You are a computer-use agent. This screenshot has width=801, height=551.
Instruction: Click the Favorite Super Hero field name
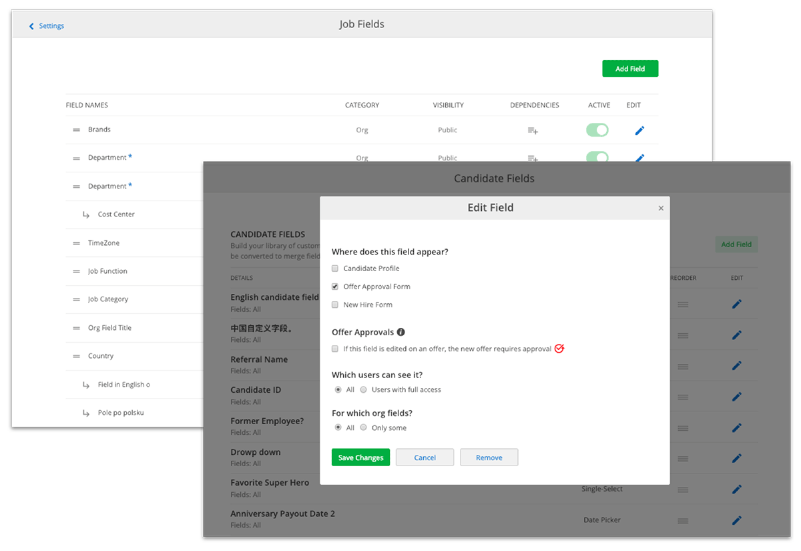point(270,483)
